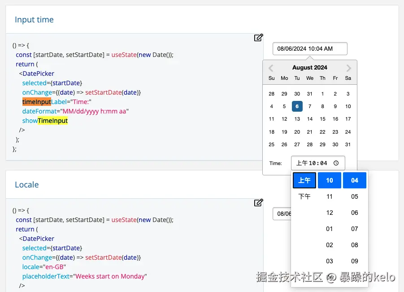Go to next month arrow

coord(348,68)
